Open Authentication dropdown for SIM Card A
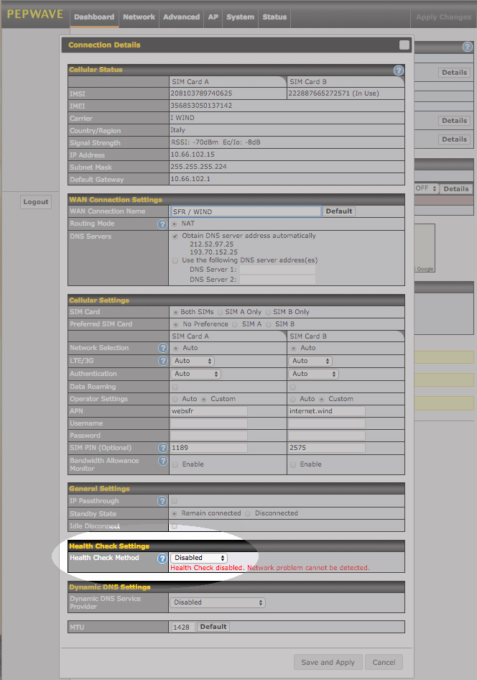477x680 pixels. point(196,375)
